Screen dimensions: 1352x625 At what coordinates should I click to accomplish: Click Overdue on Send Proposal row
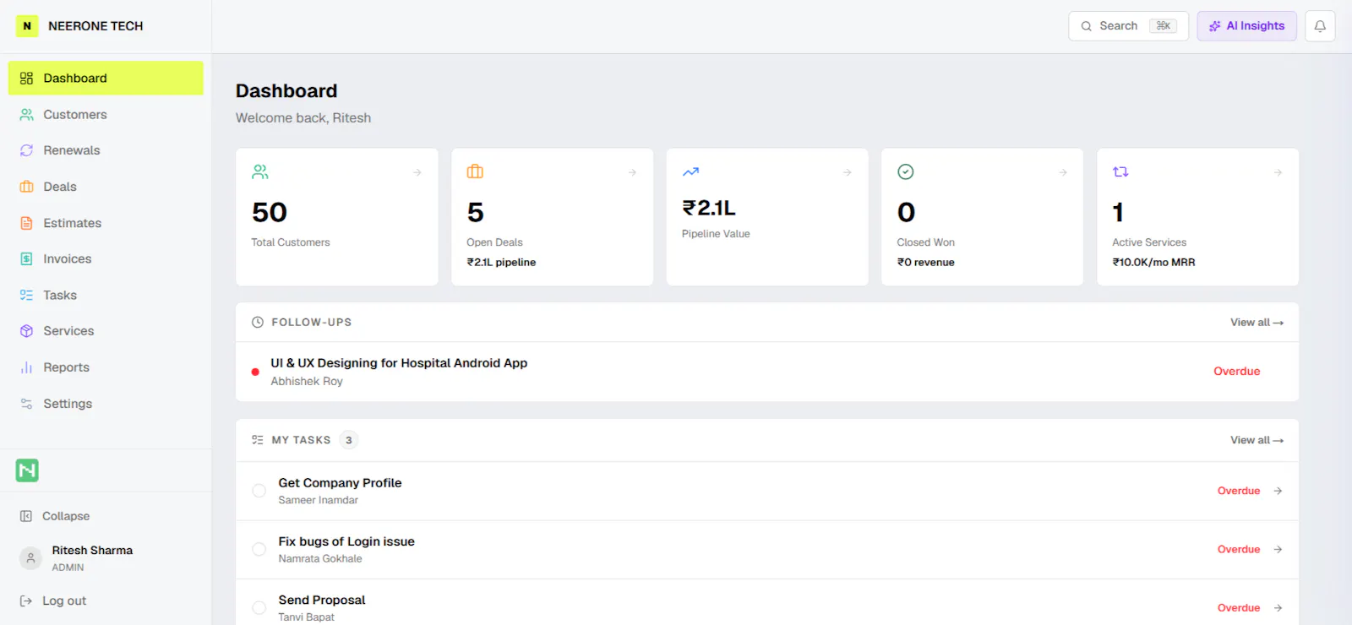[1239, 608]
